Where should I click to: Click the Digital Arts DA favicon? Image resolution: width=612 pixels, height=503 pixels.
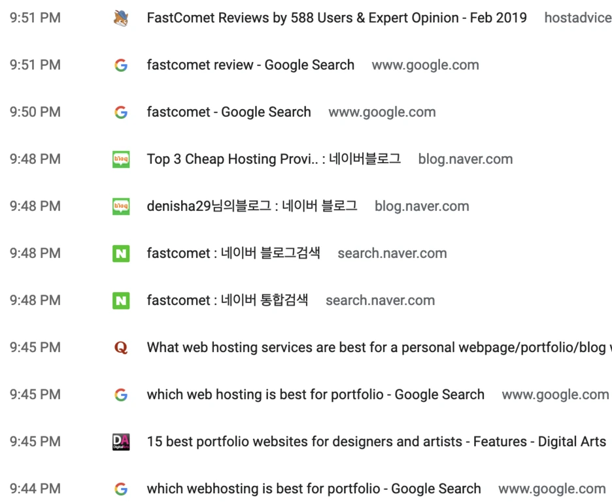[121, 441]
